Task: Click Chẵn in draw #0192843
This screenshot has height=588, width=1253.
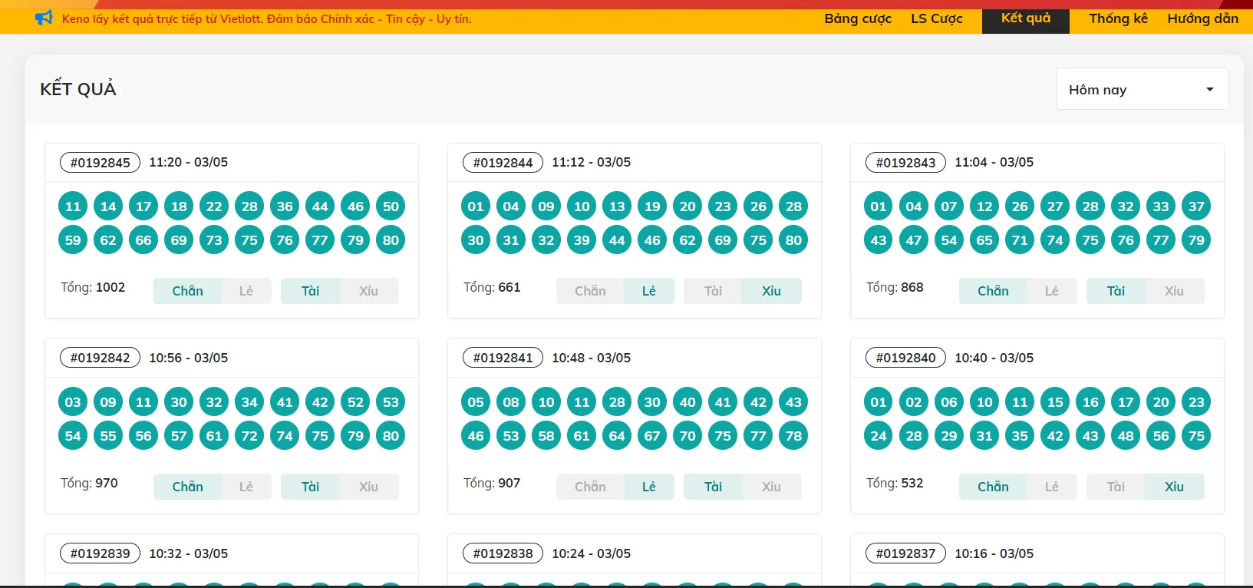Action: click(x=993, y=291)
